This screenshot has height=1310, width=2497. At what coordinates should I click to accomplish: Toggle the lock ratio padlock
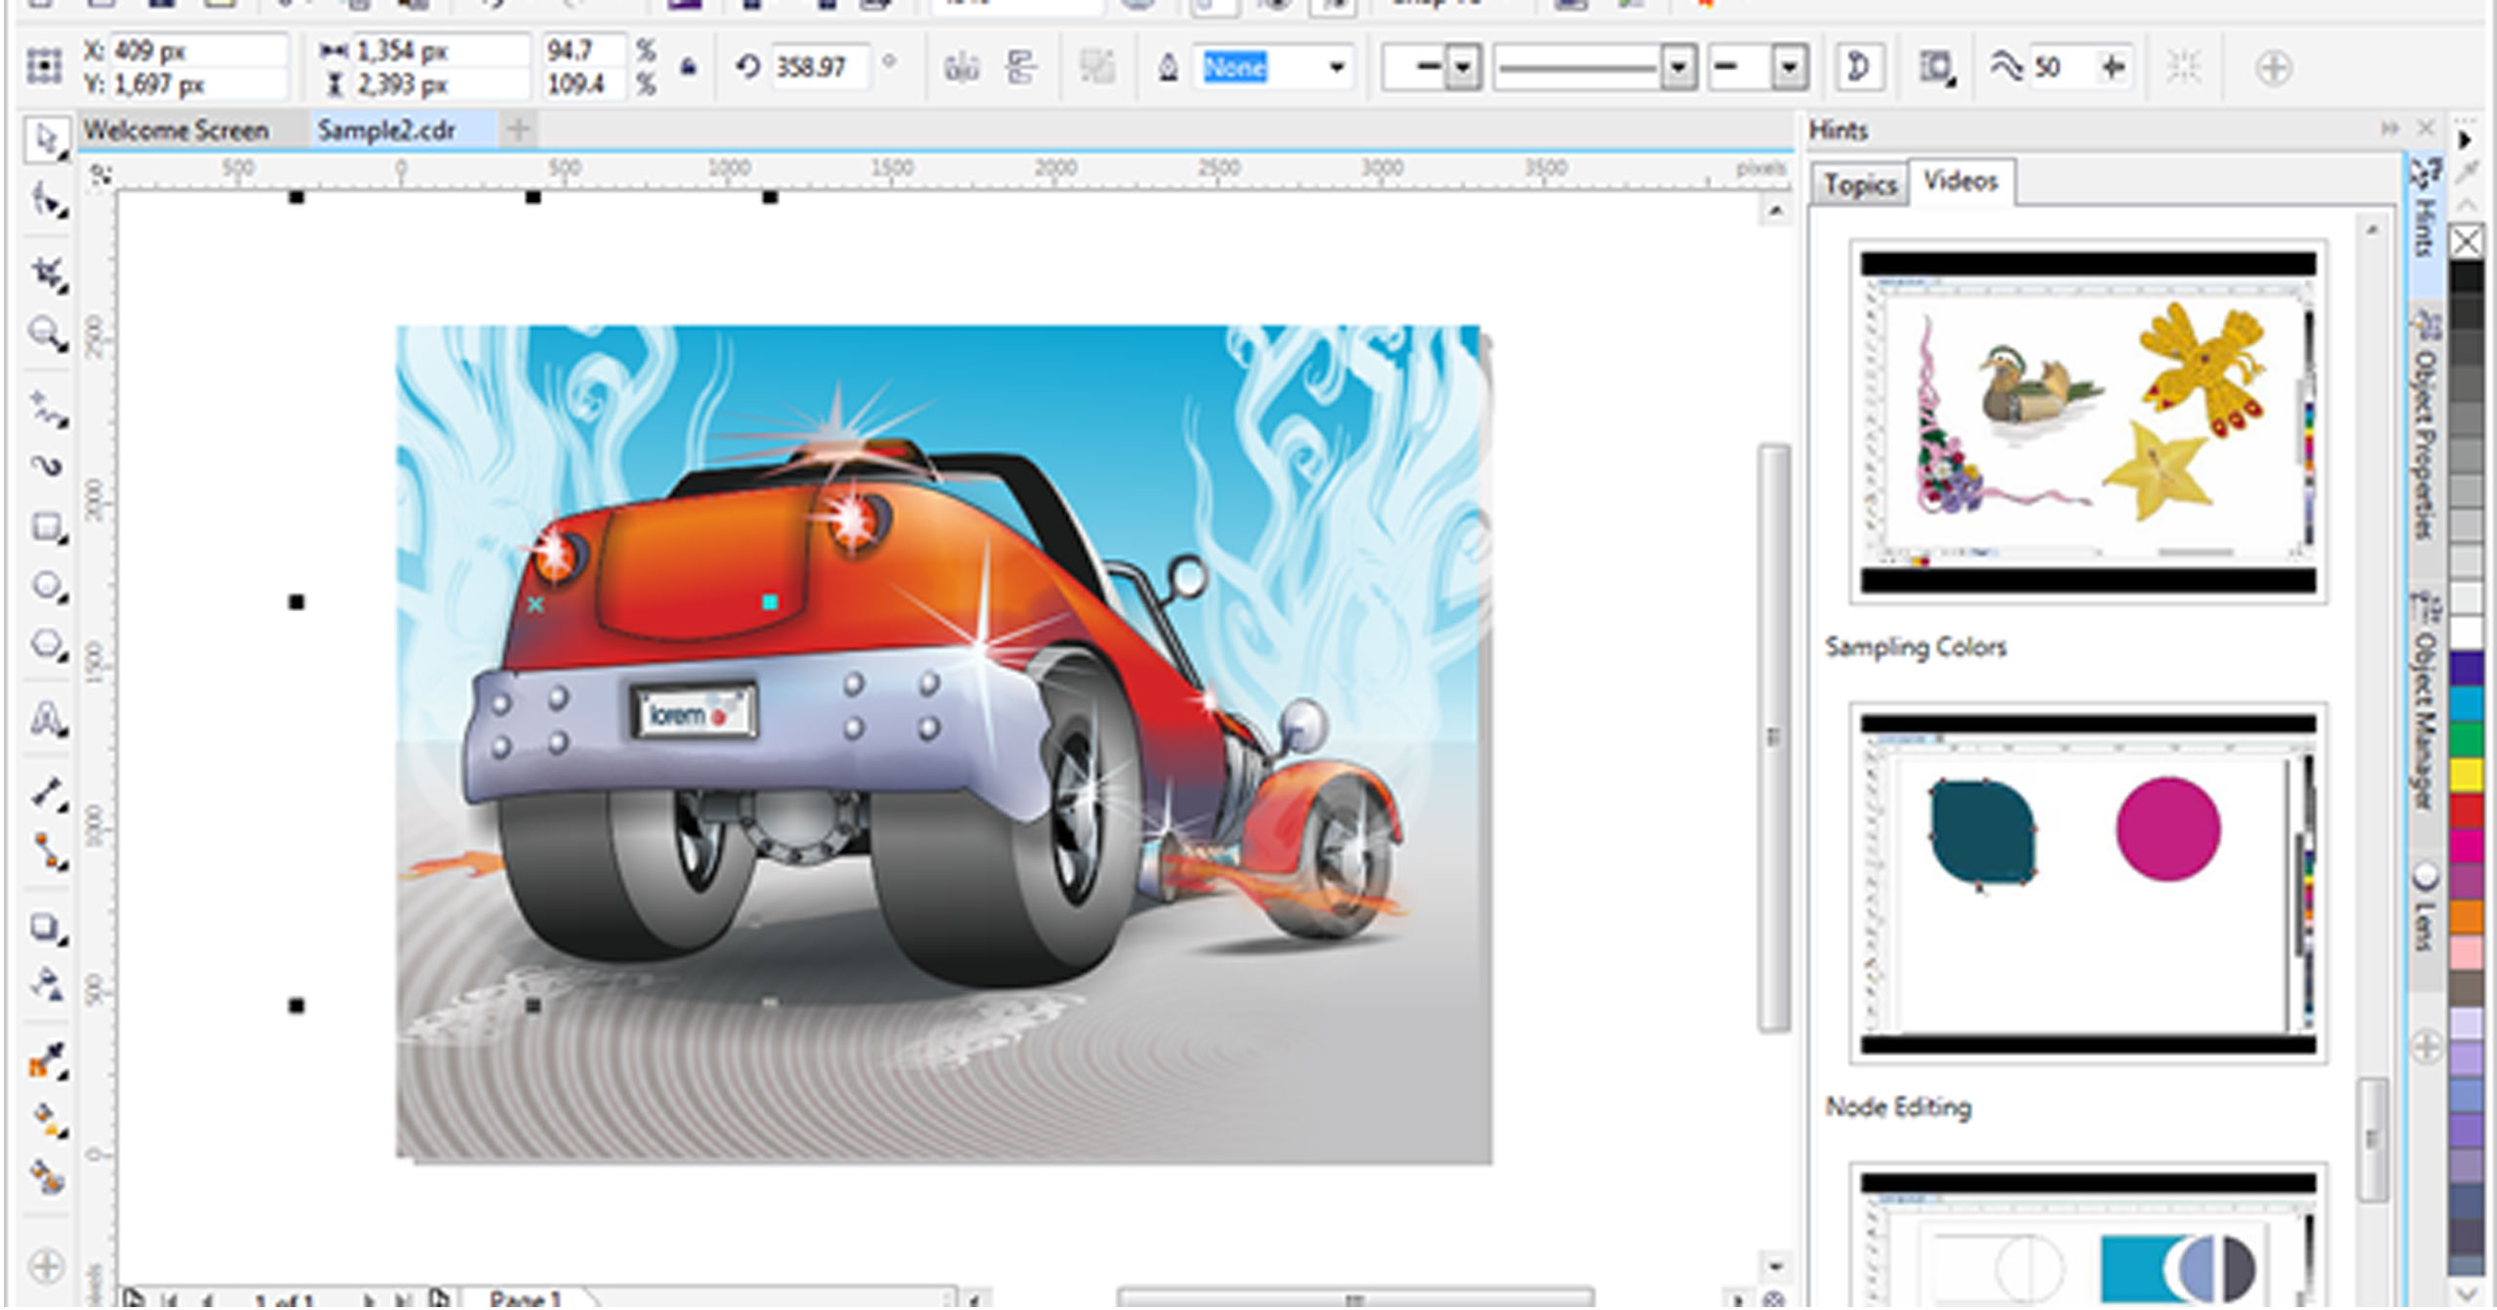[x=689, y=67]
